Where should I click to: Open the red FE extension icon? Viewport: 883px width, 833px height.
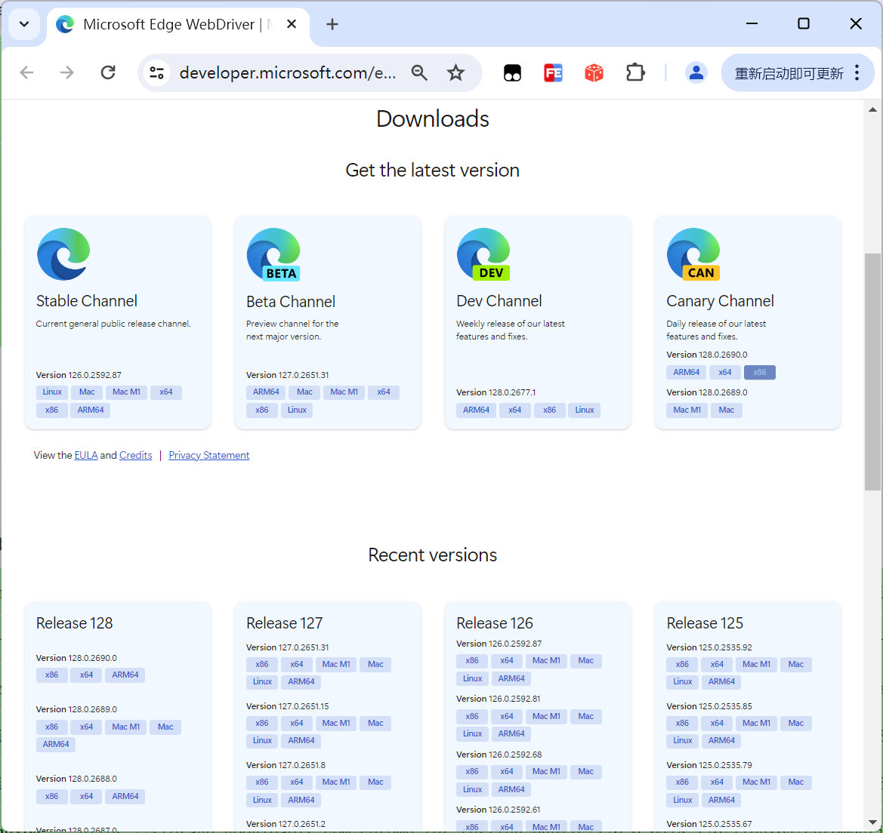click(x=553, y=73)
